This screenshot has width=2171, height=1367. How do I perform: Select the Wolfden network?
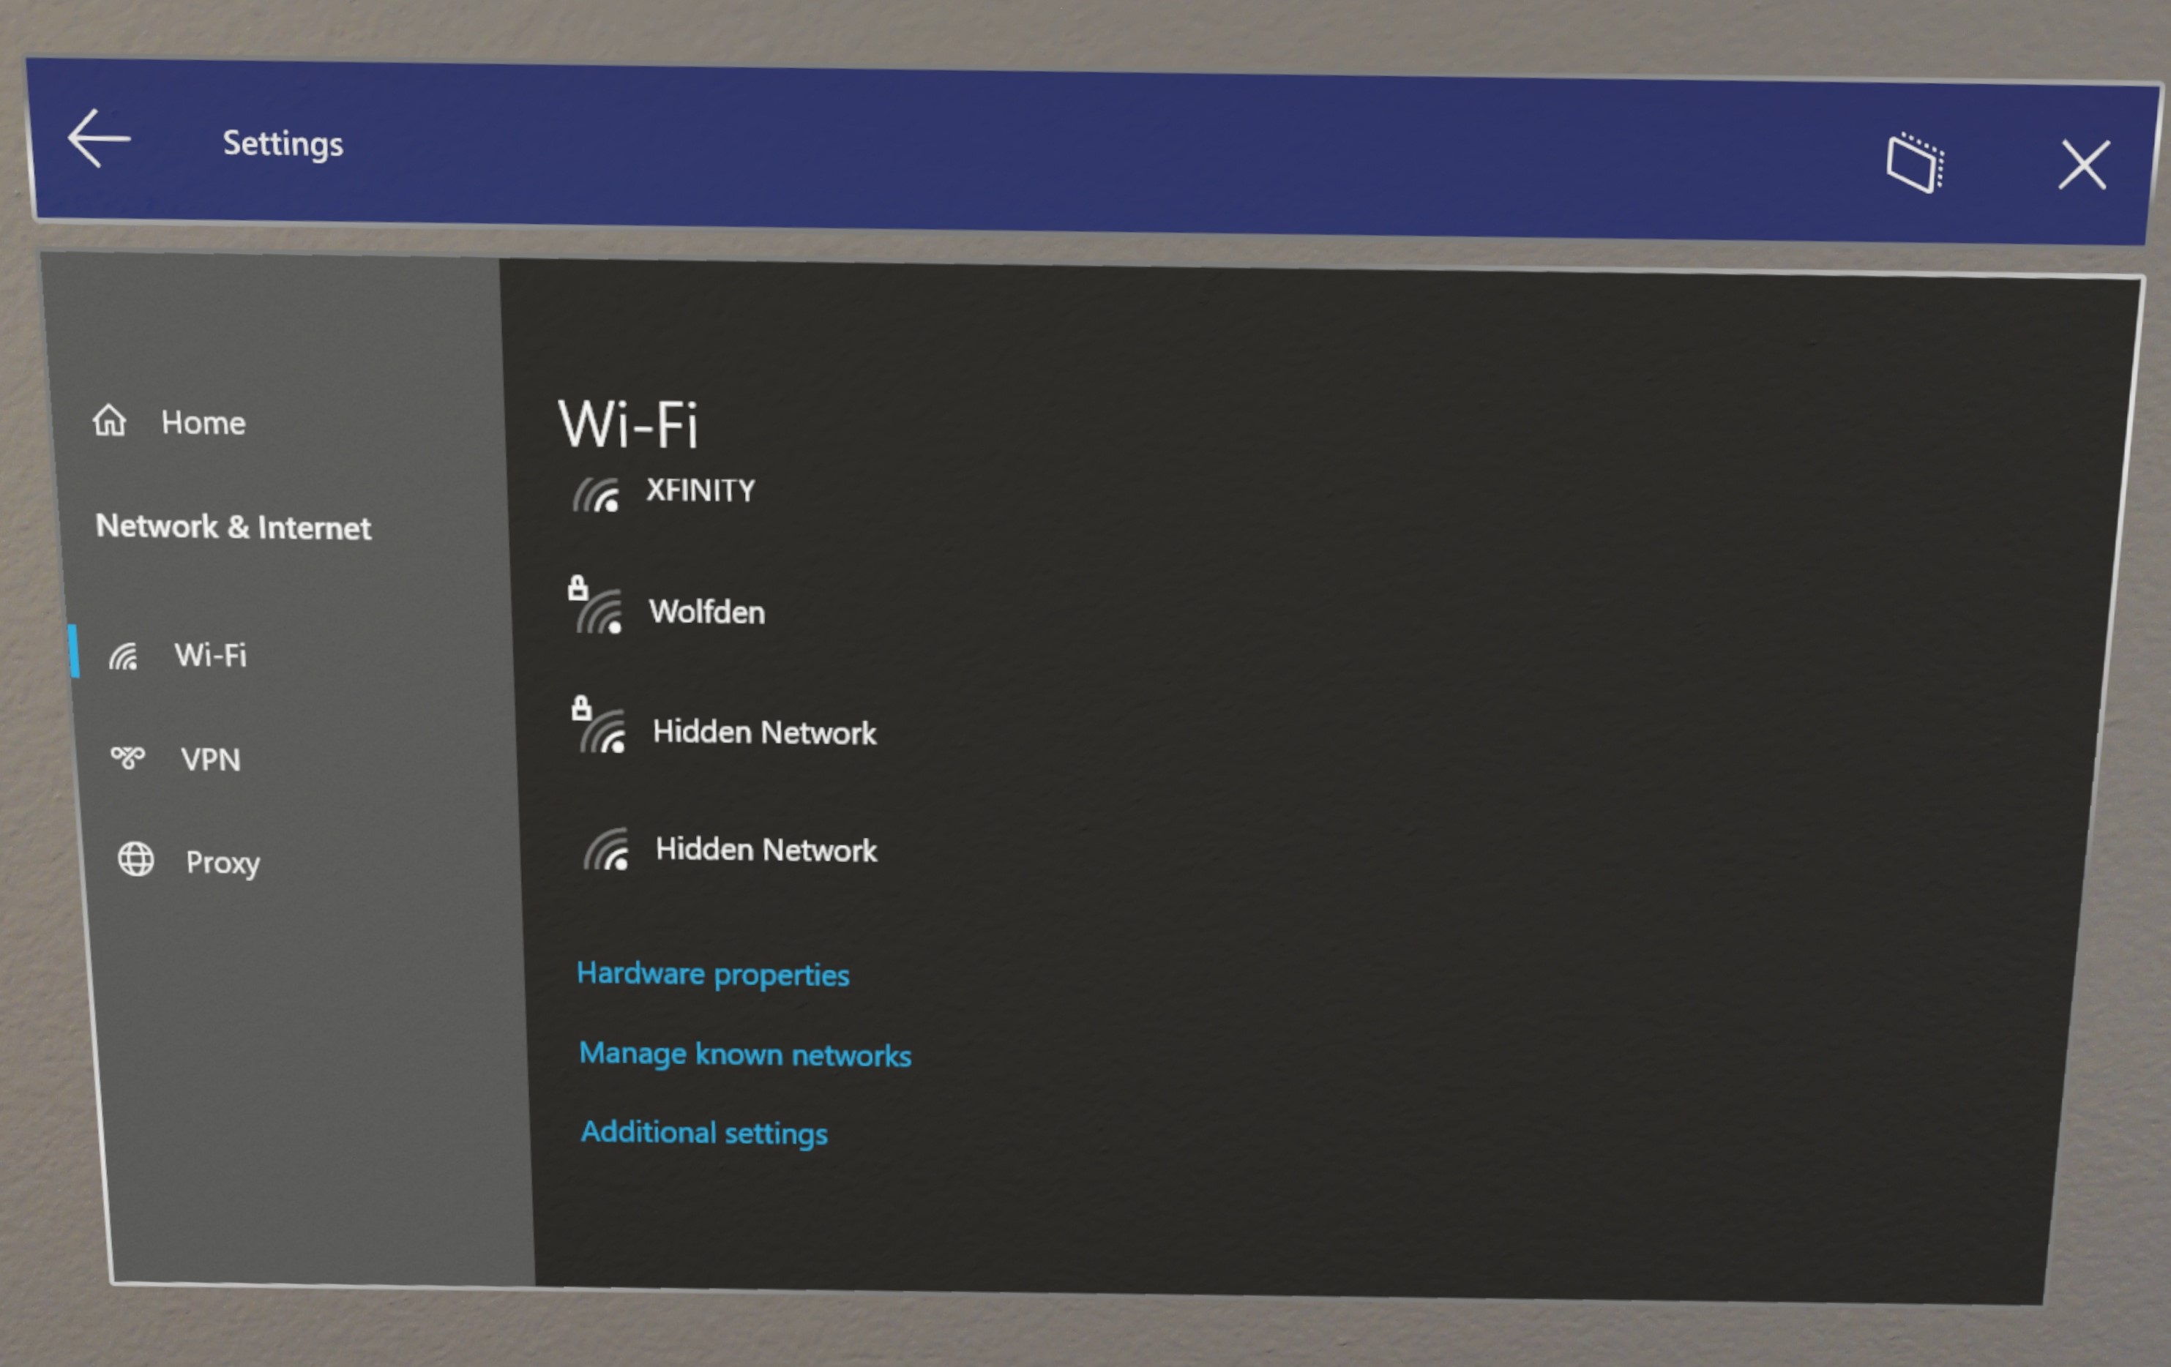point(706,610)
